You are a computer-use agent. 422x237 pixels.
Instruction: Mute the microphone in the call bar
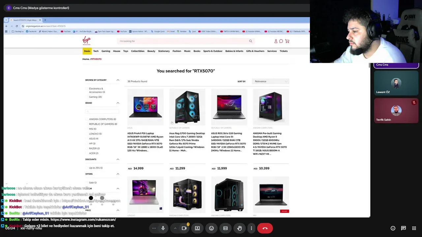point(163,228)
